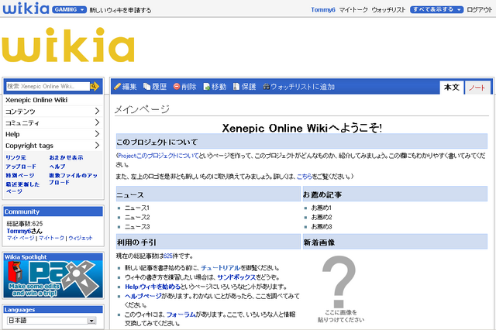Open the ヘルプページ link
Screen dimensions: 496x330
pyautogui.click(x=143, y=296)
